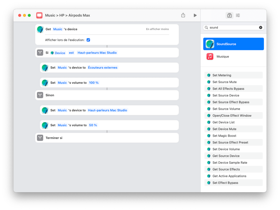280x210 pixels.
Task: Open the action library panel icon
Action: (x=229, y=15)
